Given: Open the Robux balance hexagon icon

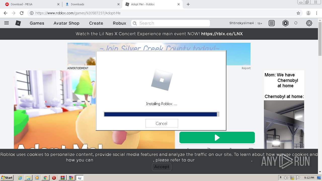Looking at the screenshot, I should (286, 23).
